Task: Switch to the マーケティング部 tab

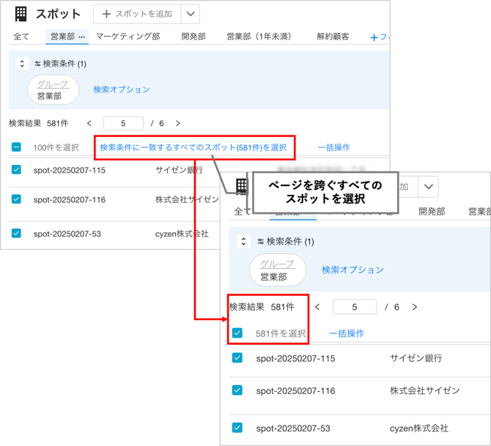Action: (128, 37)
